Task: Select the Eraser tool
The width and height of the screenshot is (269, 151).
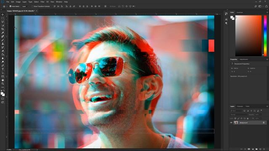Action: 3,51
